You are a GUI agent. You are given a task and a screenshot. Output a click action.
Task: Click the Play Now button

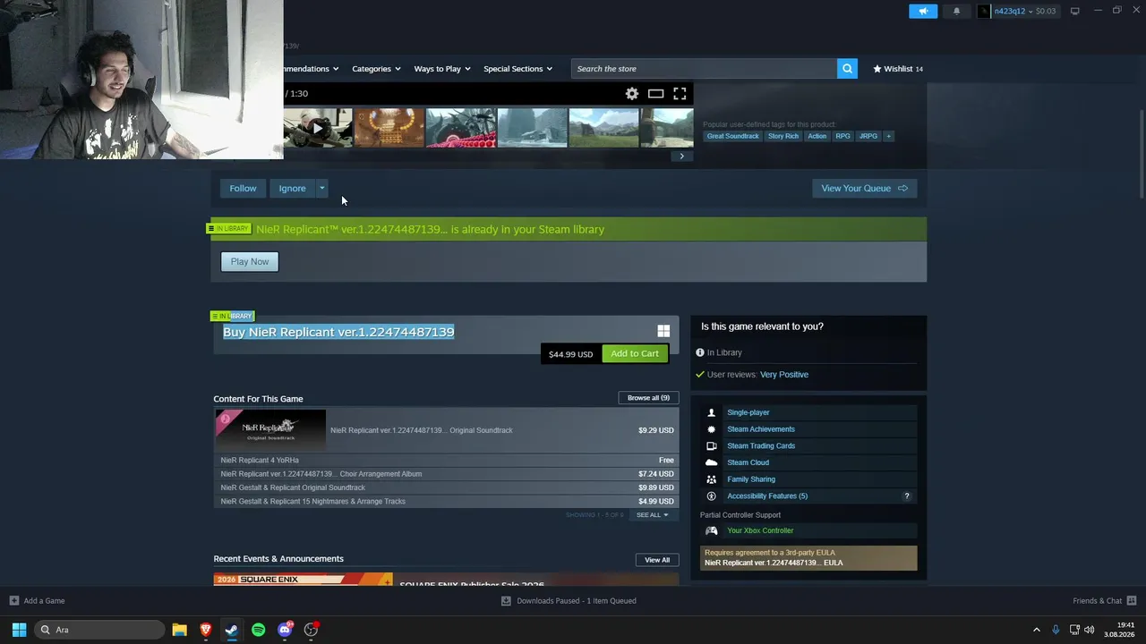click(250, 261)
